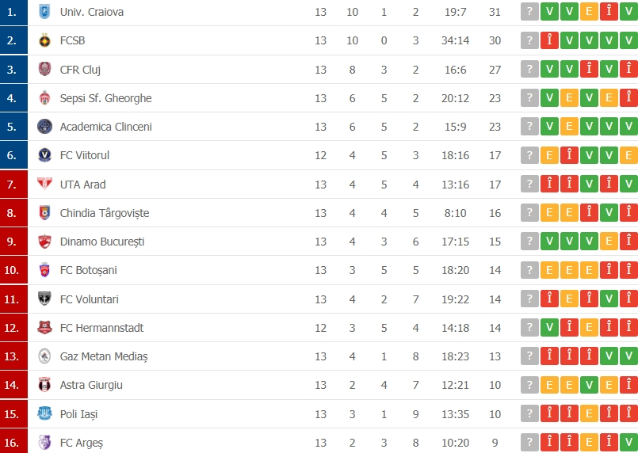The width and height of the screenshot is (638, 453).
Task: Click the only draw (E) badge for Univ. Craiova
Action: [x=589, y=12]
